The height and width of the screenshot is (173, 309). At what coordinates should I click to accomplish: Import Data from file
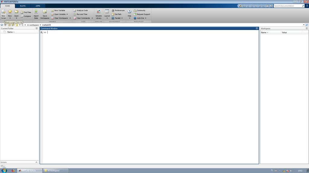point(36,14)
